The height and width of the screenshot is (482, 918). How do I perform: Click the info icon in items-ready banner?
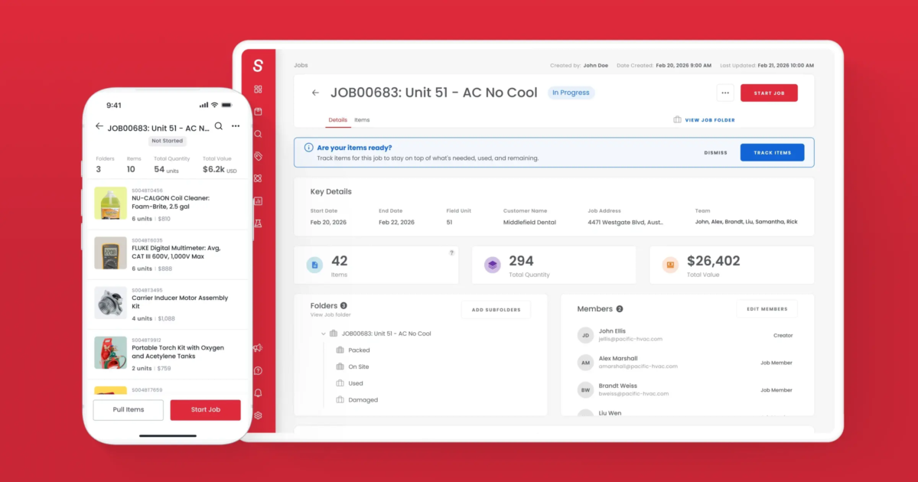pyautogui.click(x=308, y=148)
